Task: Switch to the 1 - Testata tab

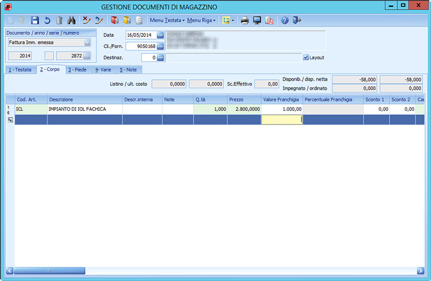Action: click(20, 70)
